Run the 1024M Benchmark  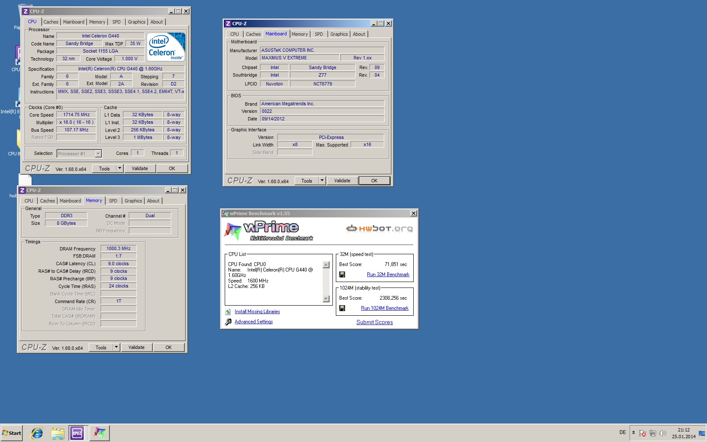[x=385, y=308]
